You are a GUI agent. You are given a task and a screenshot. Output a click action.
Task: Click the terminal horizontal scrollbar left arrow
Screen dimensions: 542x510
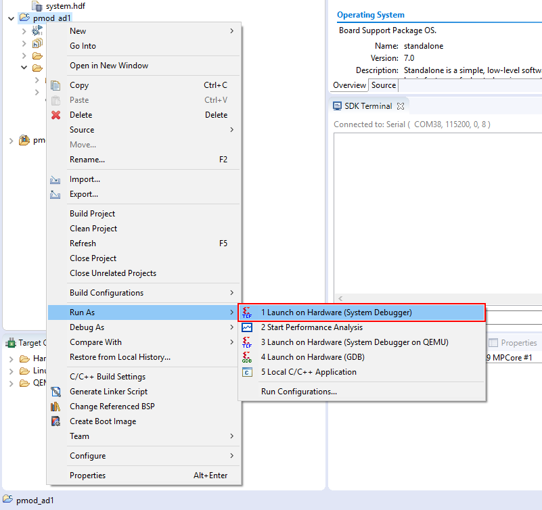pos(340,298)
